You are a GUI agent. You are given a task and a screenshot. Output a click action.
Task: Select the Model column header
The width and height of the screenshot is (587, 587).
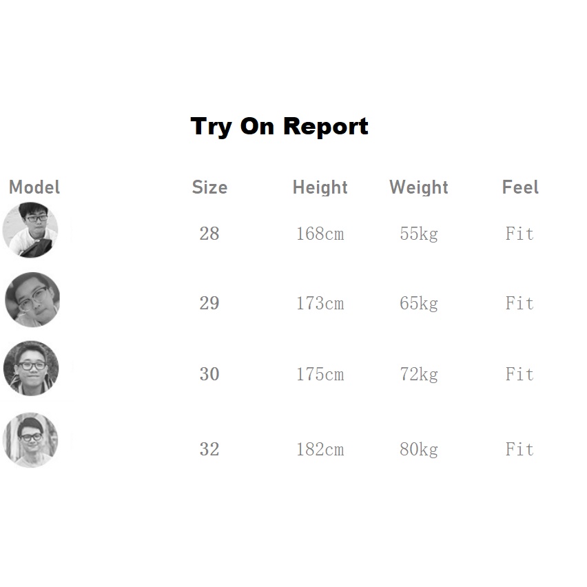click(34, 187)
